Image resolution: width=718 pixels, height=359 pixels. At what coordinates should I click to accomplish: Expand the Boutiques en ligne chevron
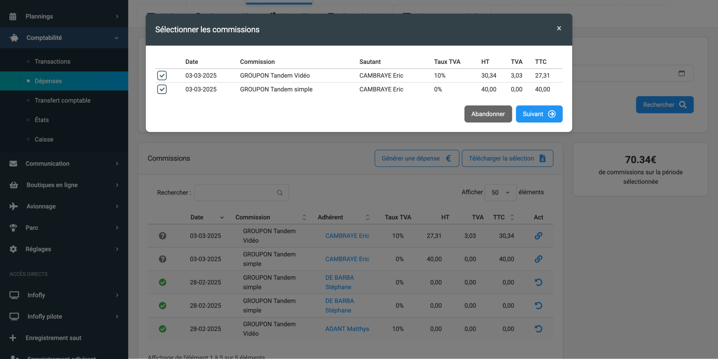coord(117,185)
